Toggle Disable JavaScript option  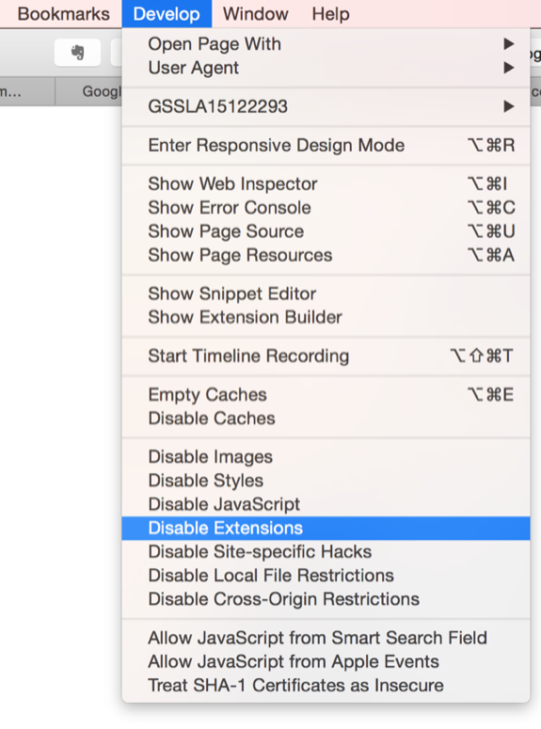coord(326,504)
